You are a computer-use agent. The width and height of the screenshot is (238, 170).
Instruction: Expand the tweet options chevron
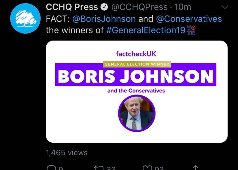point(224,7)
